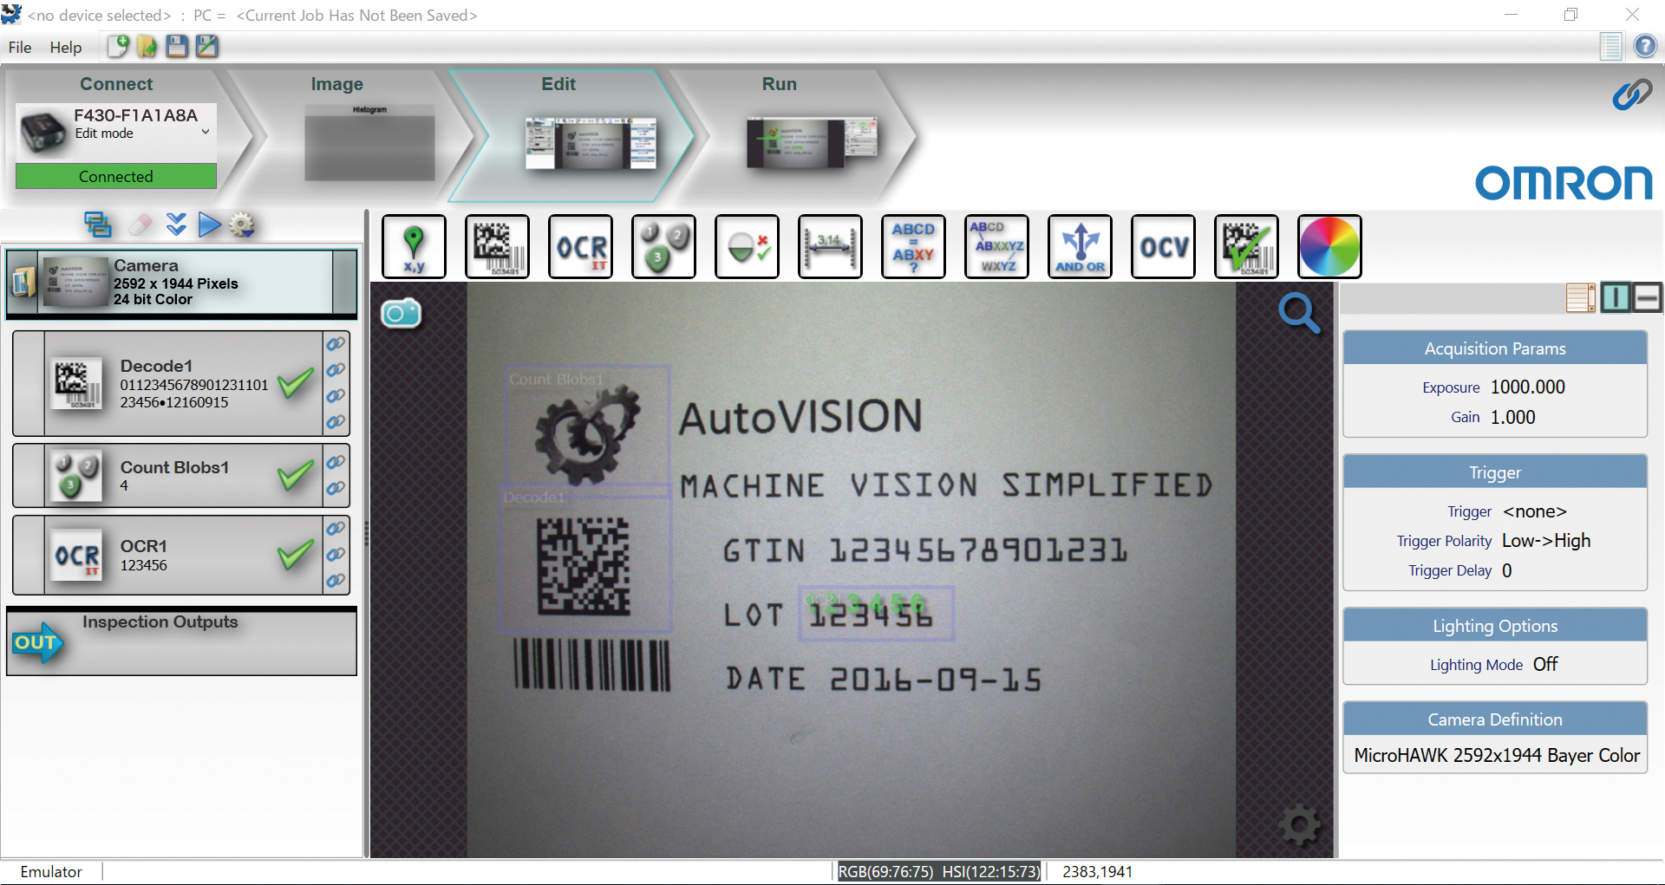Select the Count Blobs tool

tap(663, 247)
